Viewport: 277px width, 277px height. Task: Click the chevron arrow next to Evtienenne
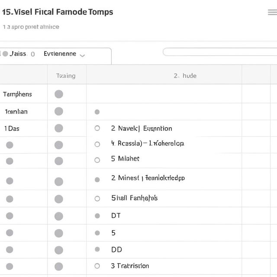point(82,56)
